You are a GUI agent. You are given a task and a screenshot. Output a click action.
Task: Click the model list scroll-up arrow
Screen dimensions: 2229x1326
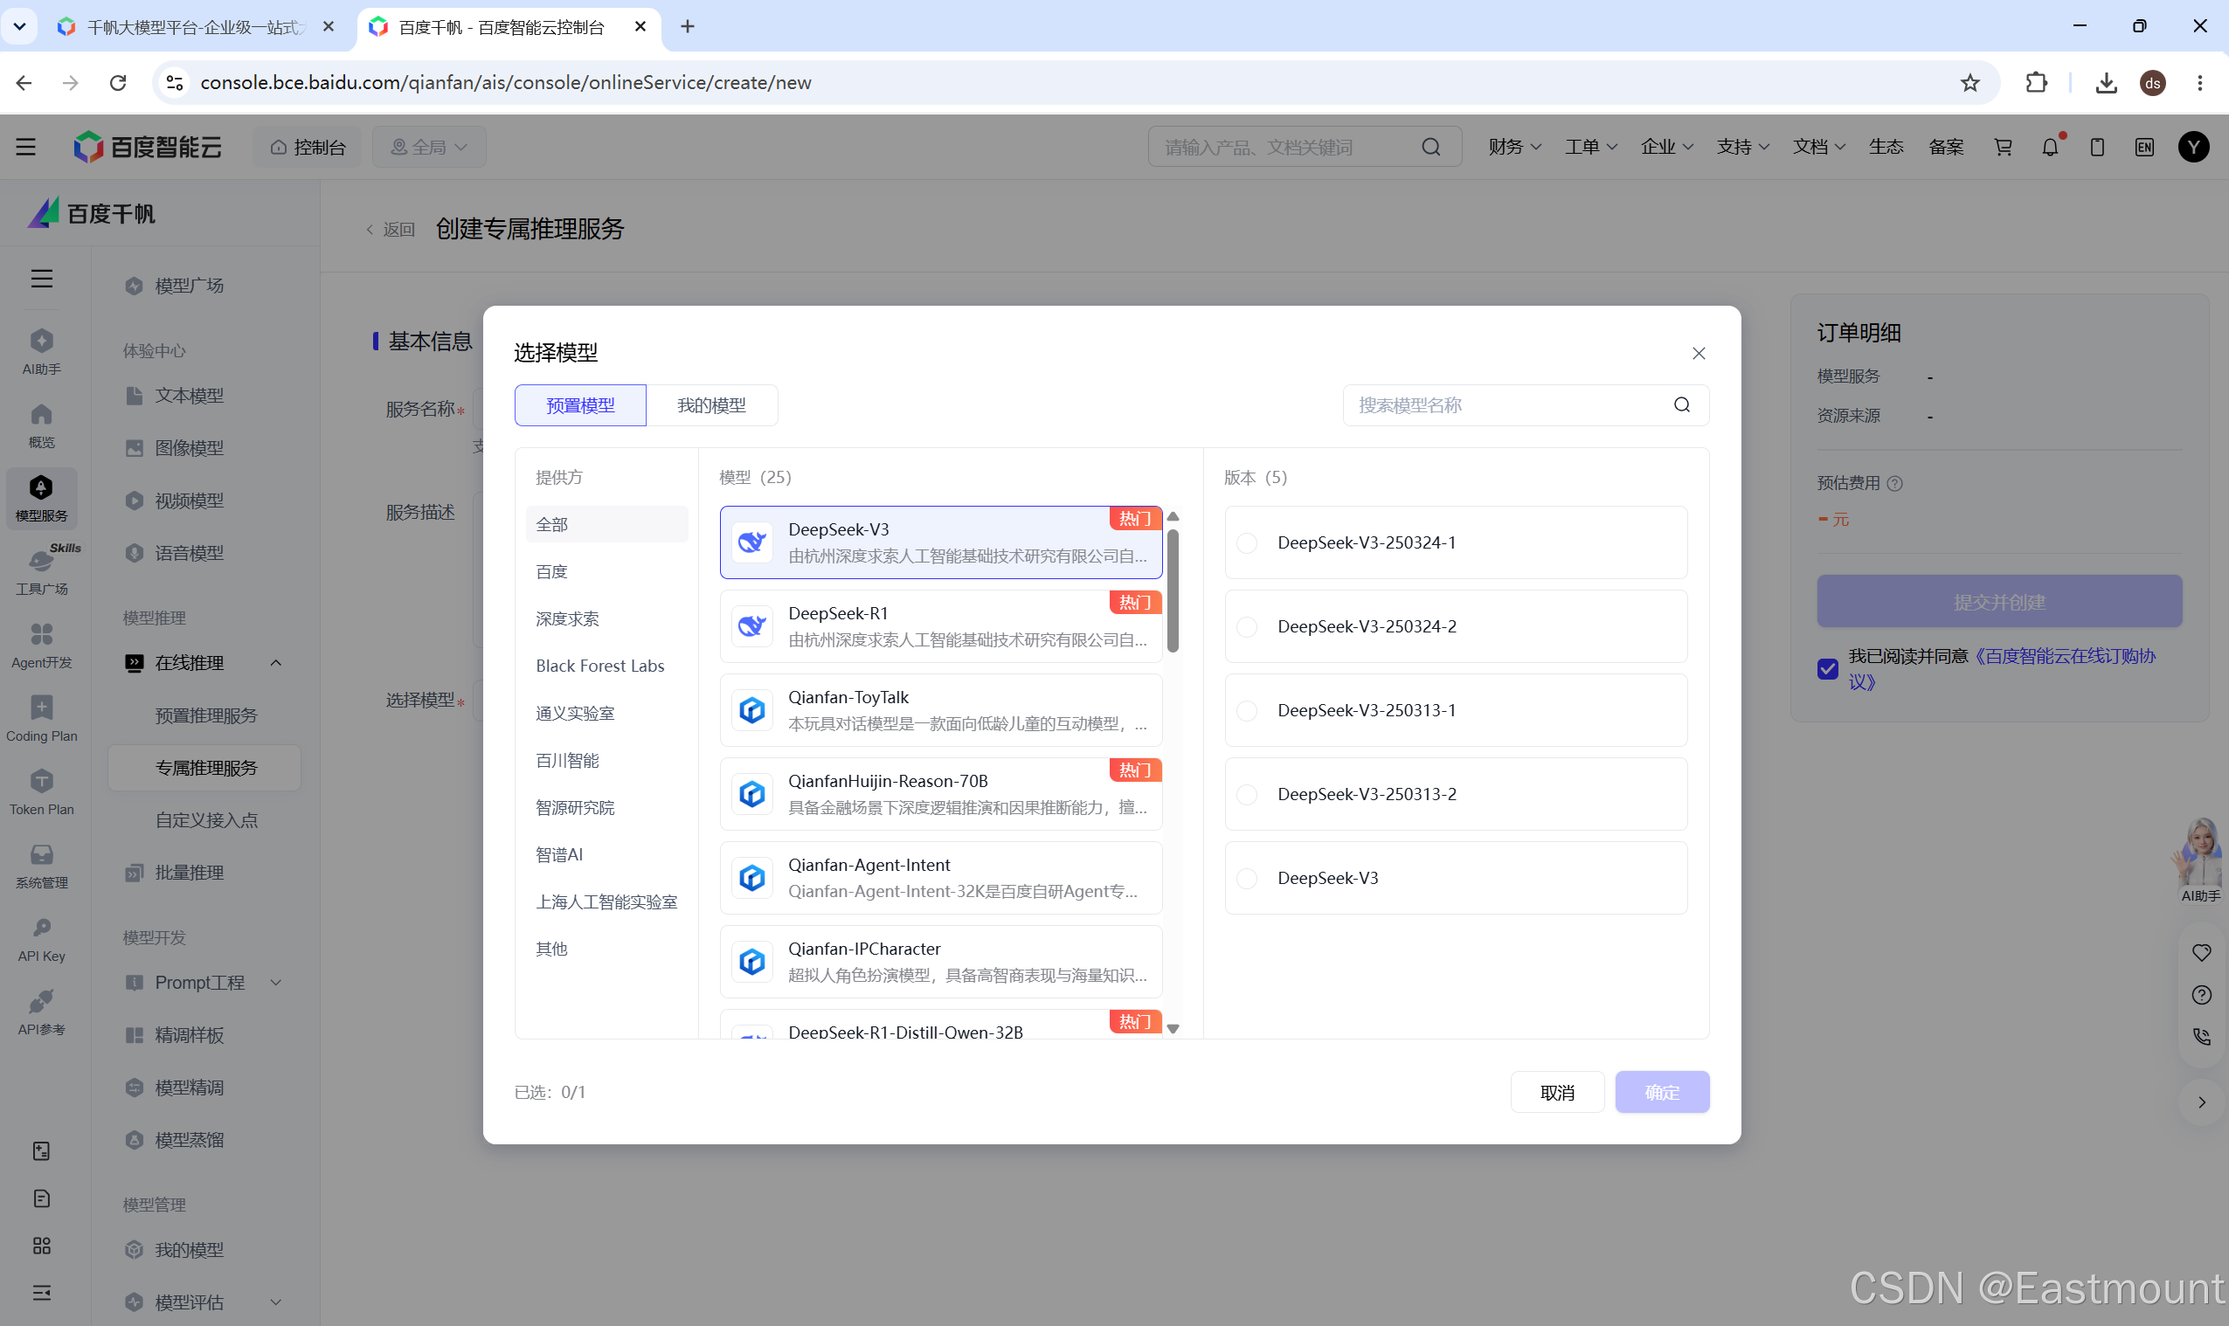pos(1173,516)
